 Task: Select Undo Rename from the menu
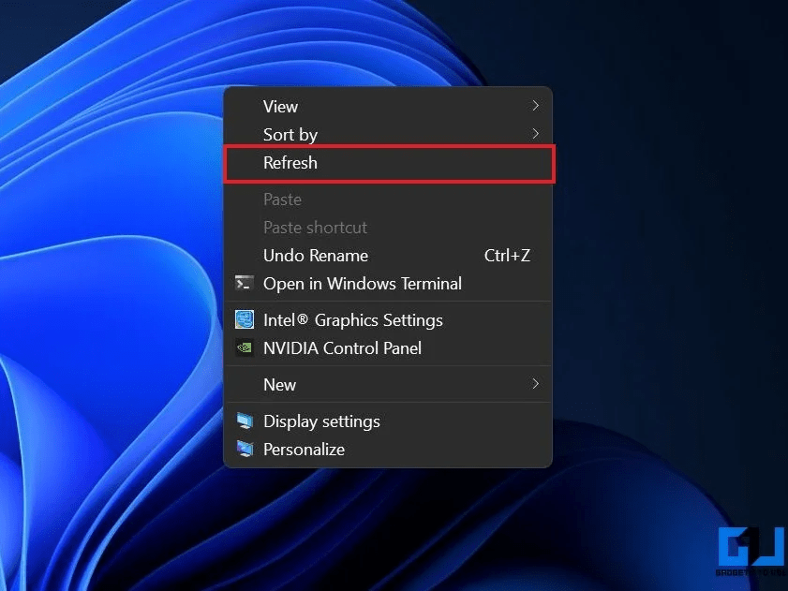click(316, 255)
